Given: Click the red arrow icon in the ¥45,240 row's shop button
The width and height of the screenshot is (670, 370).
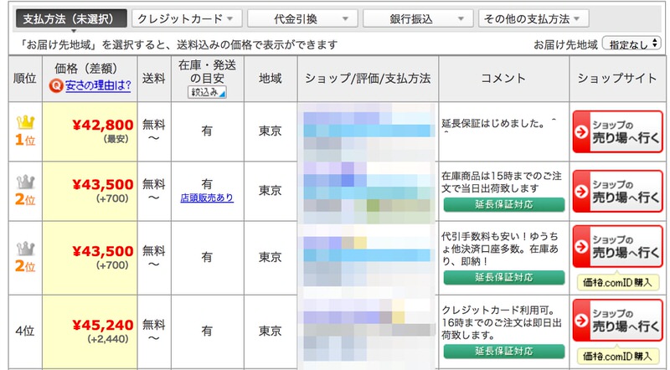Looking at the screenshot, I should point(582,320).
